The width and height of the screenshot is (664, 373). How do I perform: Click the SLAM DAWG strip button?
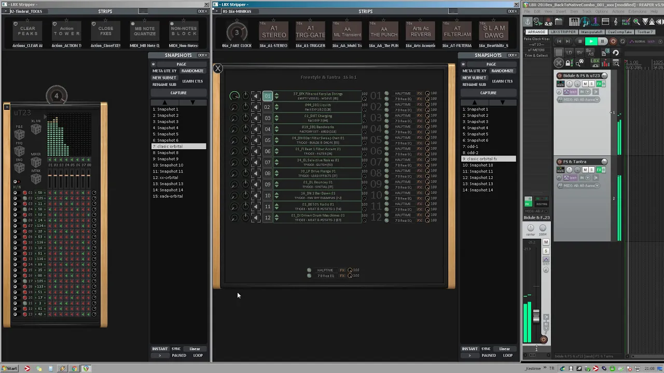(x=494, y=32)
